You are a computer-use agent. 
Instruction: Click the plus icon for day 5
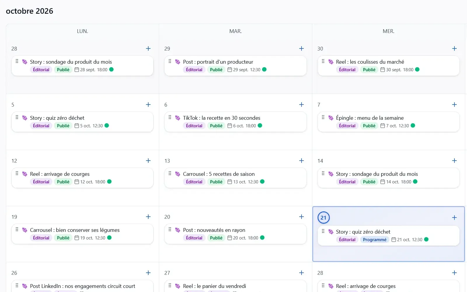click(x=148, y=105)
